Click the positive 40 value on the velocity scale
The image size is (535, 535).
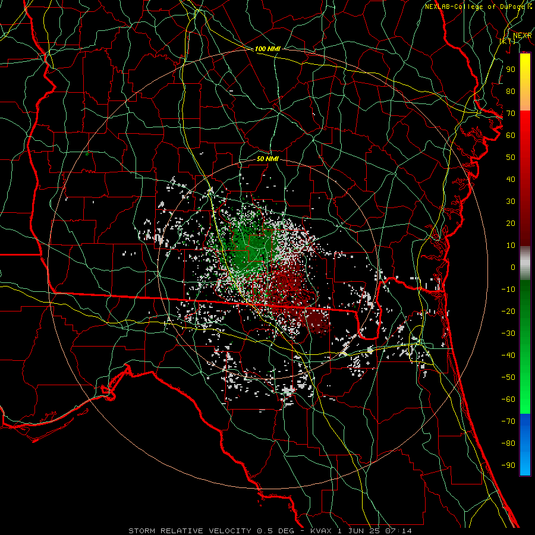pos(511,179)
